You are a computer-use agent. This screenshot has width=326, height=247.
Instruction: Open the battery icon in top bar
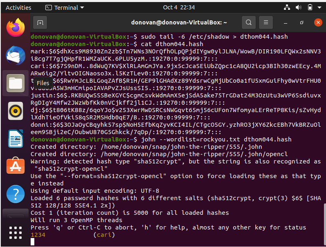[x=310, y=8]
